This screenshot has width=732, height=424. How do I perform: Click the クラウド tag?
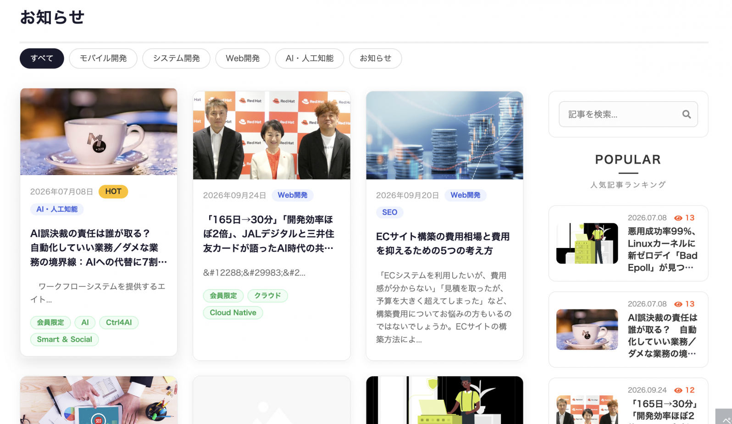267,296
